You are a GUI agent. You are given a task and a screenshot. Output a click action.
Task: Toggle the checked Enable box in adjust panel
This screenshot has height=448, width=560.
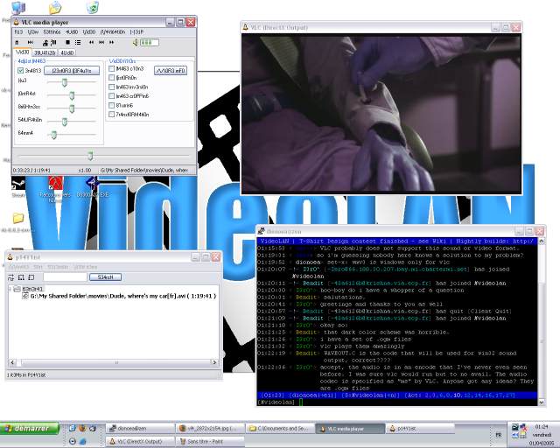tap(21, 70)
